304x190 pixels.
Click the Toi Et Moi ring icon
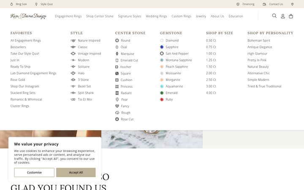pyautogui.click(x=73, y=99)
